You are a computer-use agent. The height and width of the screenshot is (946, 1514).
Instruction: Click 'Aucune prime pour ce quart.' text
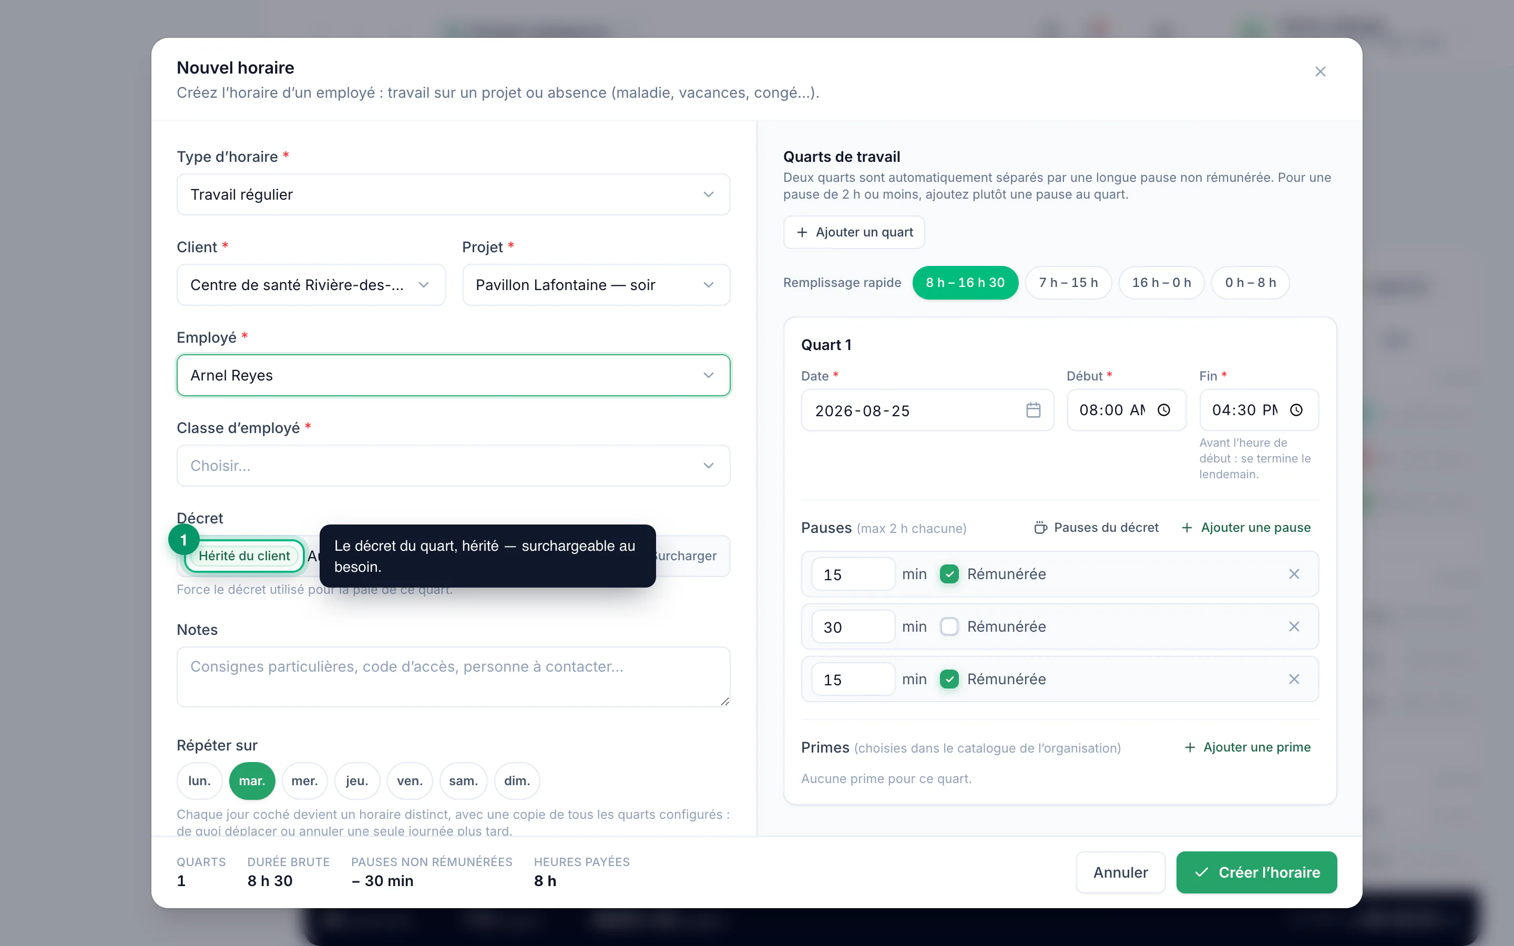(x=886, y=778)
